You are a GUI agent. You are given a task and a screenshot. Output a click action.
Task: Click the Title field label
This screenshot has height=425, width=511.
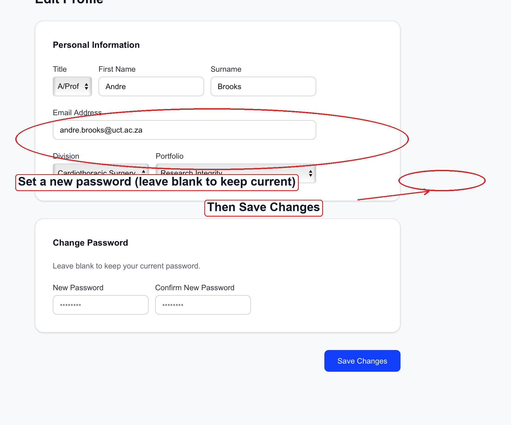(x=60, y=69)
